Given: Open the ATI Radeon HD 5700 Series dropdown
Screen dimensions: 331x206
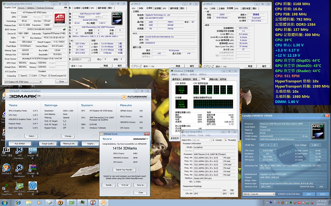Looking at the screenshot, I should pos(23,82).
